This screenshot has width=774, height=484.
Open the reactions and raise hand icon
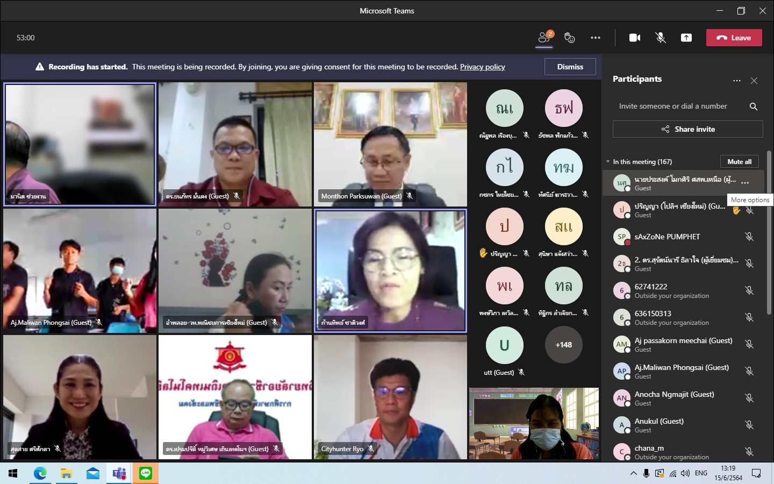(x=570, y=38)
